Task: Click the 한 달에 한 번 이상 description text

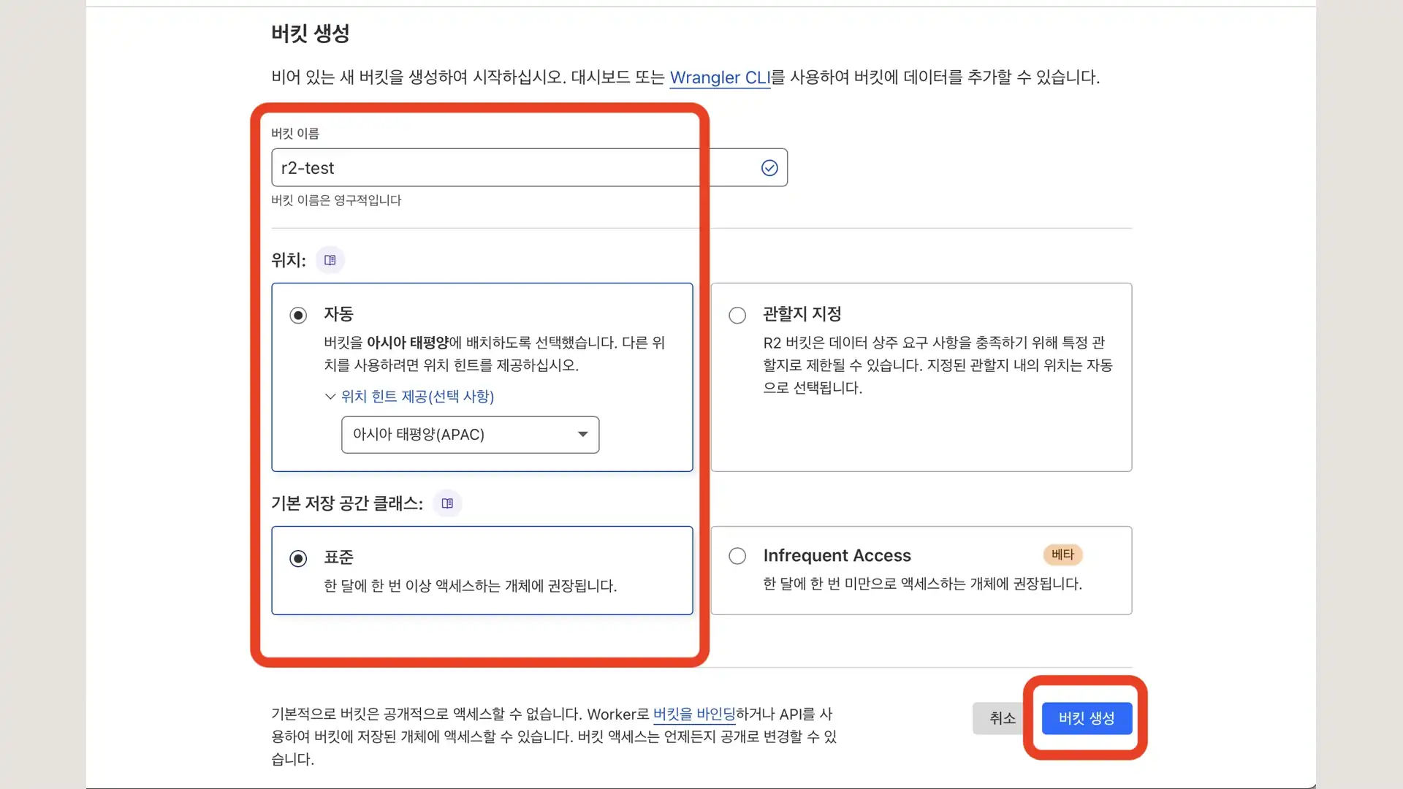Action: (471, 586)
